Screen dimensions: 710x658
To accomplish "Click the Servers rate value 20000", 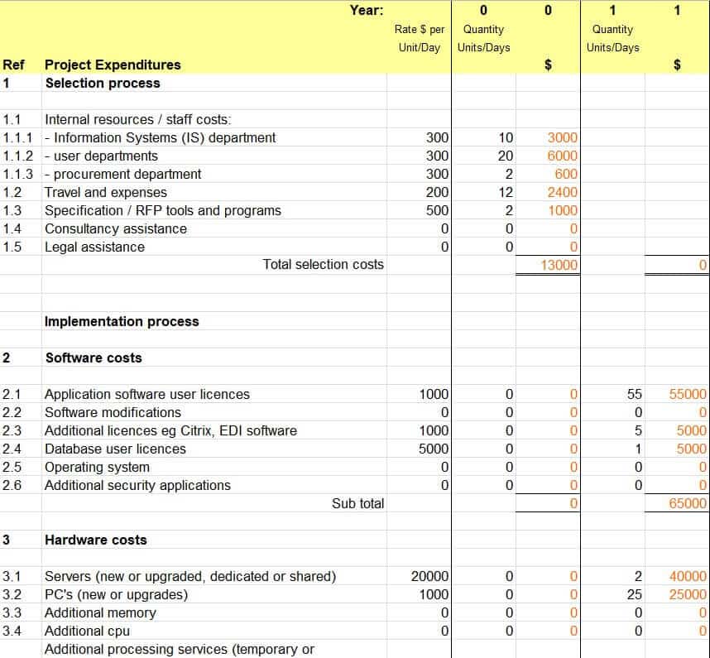I will click(x=429, y=576).
